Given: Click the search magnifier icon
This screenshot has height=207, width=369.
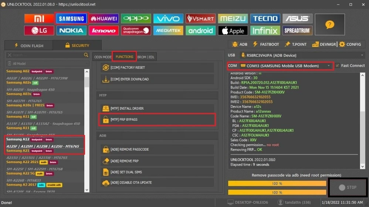Looking at the screenshot, I should tap(86, 55).
